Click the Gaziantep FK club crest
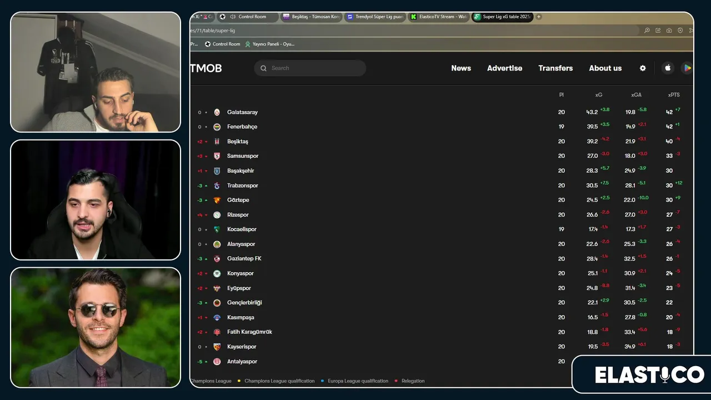The height and width of the screenshot is (400, 711). click(x=217, y=259)
